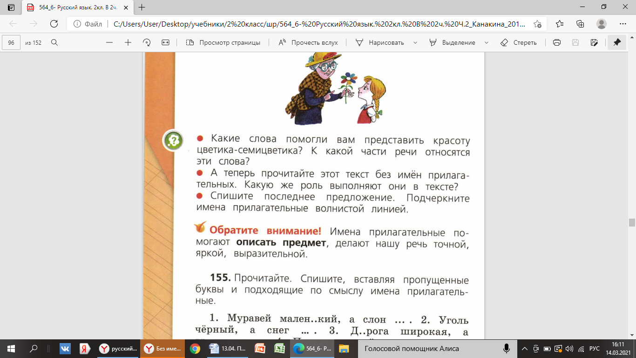The width and height of the screenshot is (636, 358).
Task: Toggle pin toolbar pushpin
Action: [617, 42]
